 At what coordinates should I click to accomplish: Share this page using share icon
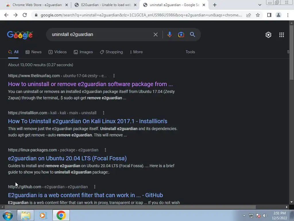[x=249, y=15]
